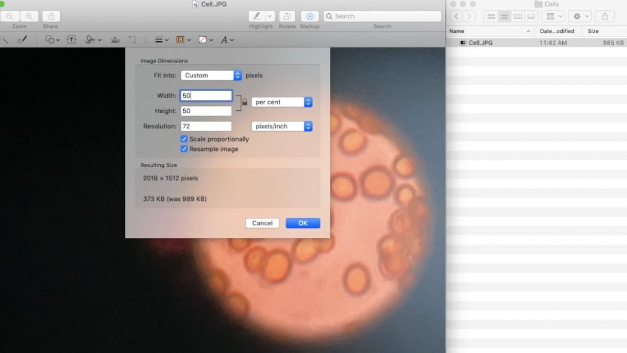627x353 pixels.
Task: Open the Fit into Custom dropdown
Action: (x=212, y=76)
